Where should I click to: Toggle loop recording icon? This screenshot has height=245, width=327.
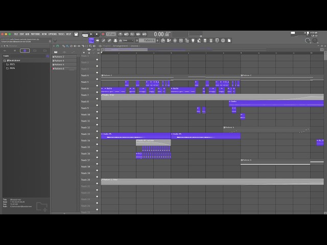[144, 34]
